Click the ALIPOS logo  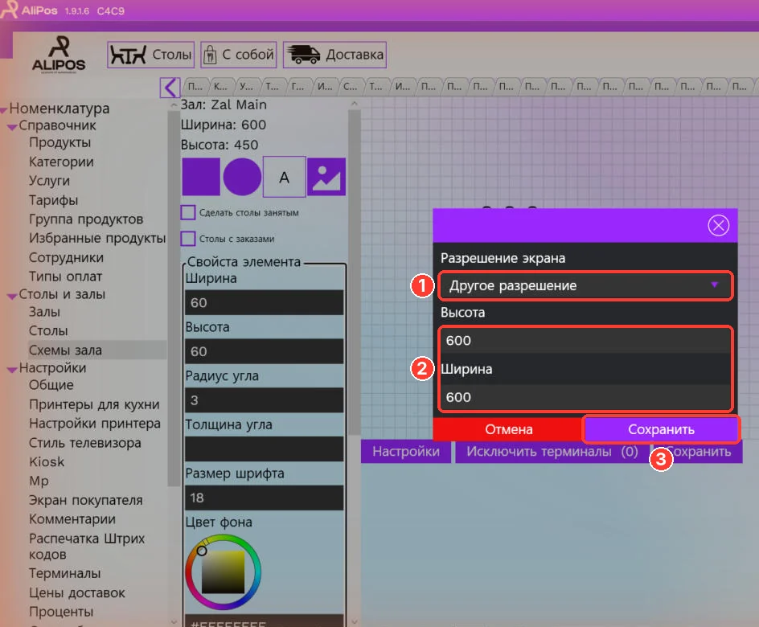(59, 55)
